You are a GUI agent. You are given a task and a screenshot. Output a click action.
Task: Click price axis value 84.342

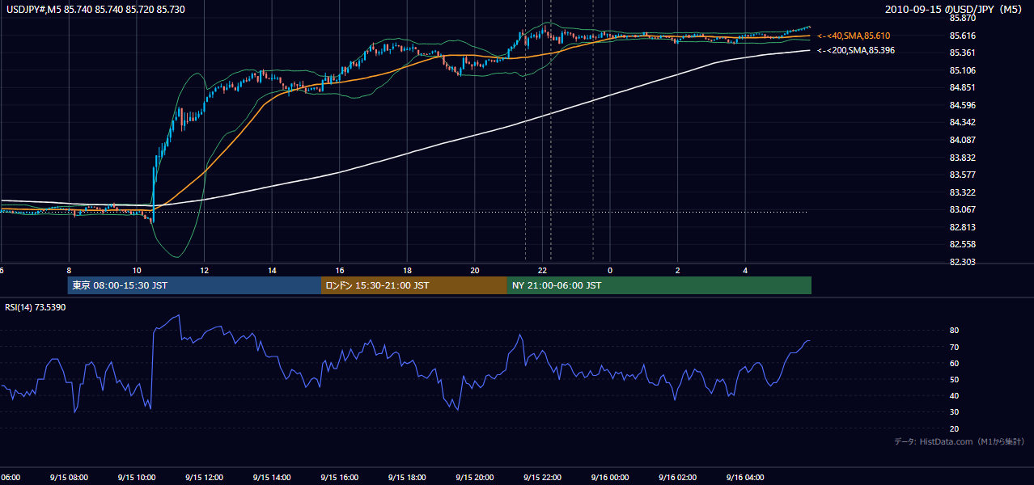click(x=962, y=122)
